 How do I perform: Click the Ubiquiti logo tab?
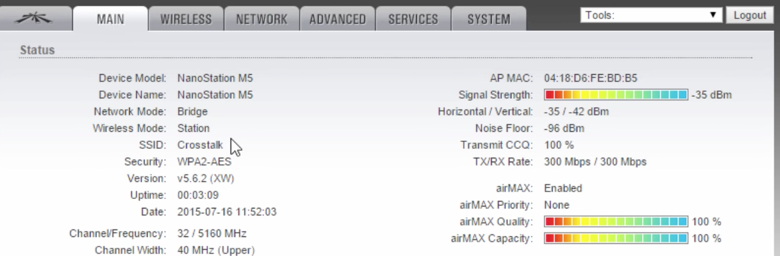pos(36,20)
